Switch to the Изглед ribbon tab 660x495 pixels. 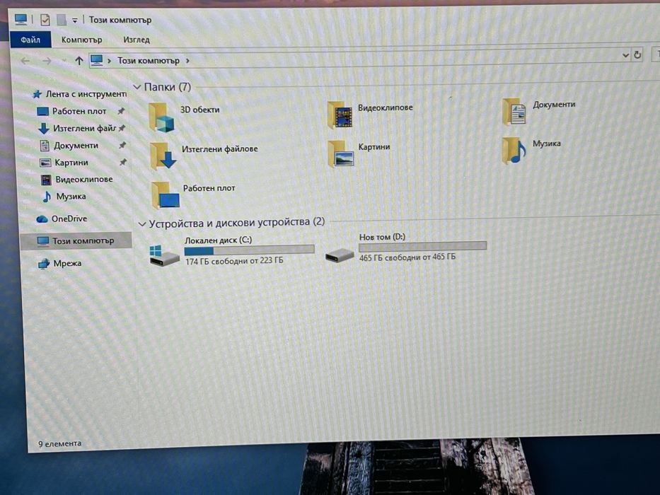pyautogui.click(x=137, y=40)
